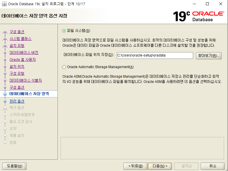
Task: Click the 데이터베이스 파일 위치 지정(D) label
Action: (89, 55)
